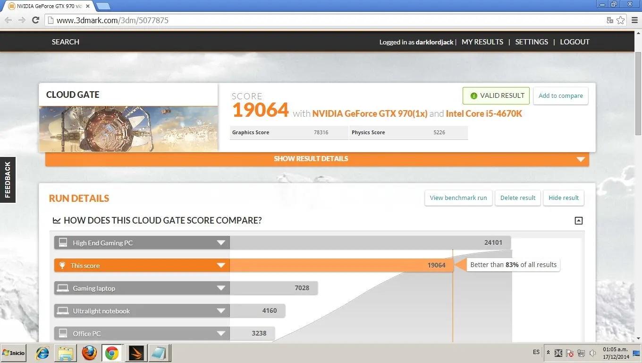Viewport: 642px width, 363px height.
Task: Show hidden system tray icons
Action: pyautogui.click(x=548, y=353)
